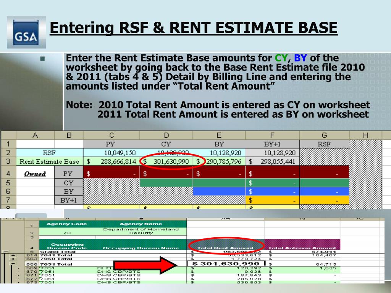
Task: Select antenna amount 574,011
Action: [x=324, y=252]
